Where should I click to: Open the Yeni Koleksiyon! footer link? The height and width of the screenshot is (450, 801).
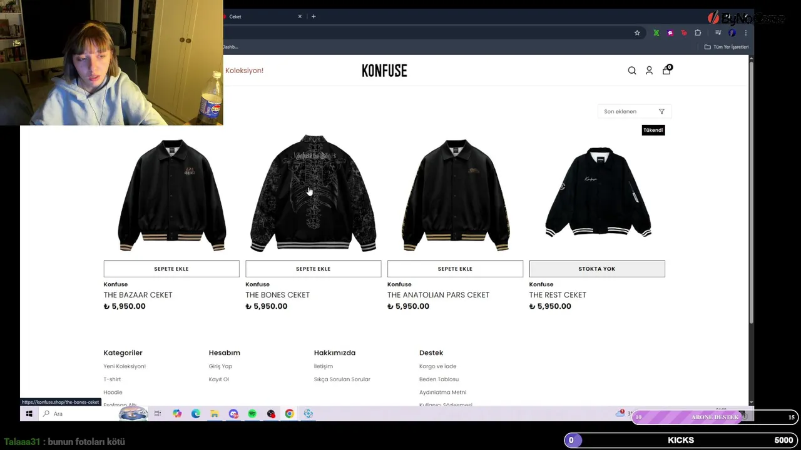[x=125, y=366]
